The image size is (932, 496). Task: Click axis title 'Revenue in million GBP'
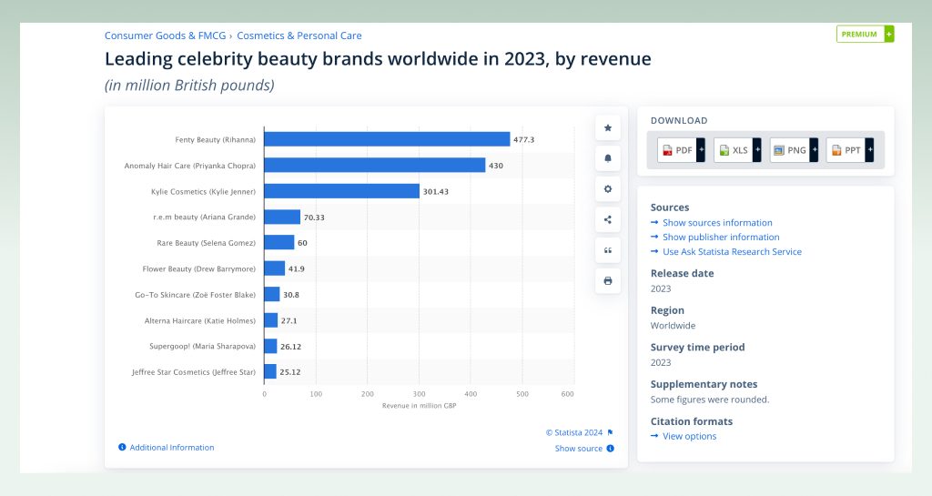pos(419,406)
